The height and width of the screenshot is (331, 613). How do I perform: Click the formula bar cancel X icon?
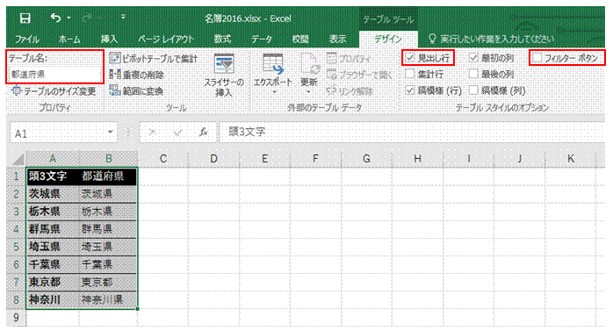(x=152, y=133)
